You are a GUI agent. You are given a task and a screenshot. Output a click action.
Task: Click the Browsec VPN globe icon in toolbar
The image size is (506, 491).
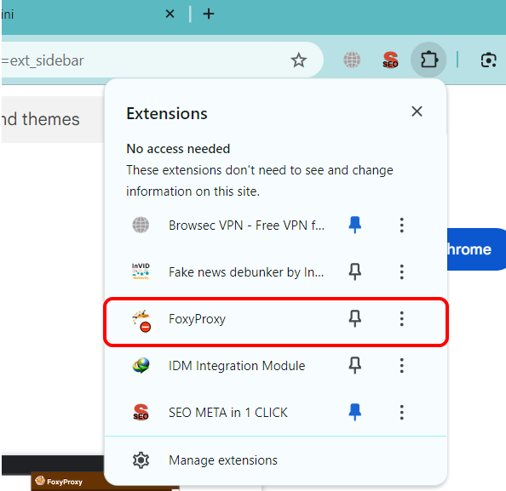click(352, 60)
